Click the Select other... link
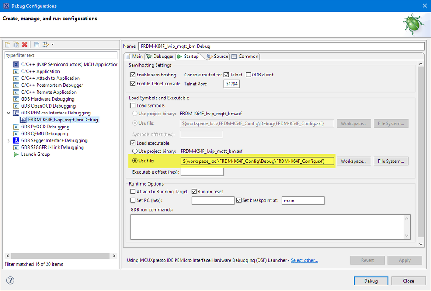Viewport: 431px width, 291px height. (304, 260)
